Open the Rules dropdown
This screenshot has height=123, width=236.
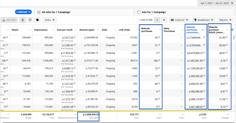[50, 20]
